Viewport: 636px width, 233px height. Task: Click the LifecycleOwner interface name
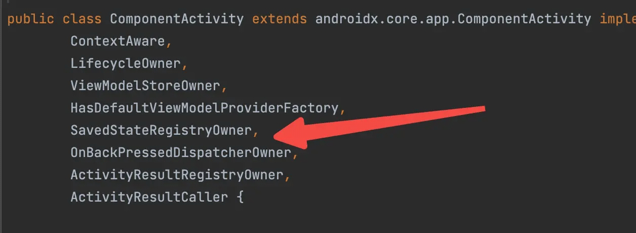click(x=126, y=63)
